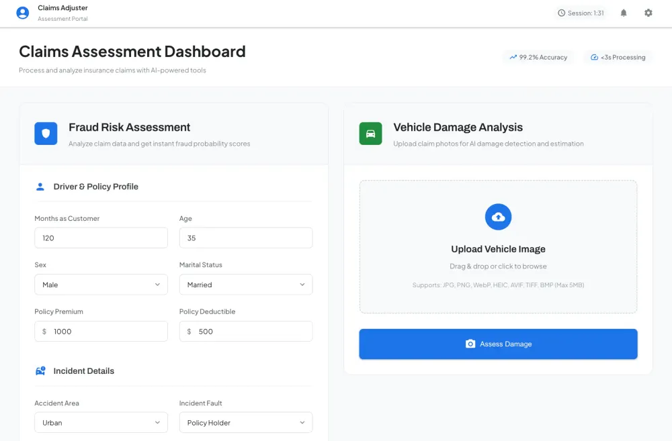Click the Driver & Policy Profile heading
This screenshot has height=441, width=672.
coord(96,187)
